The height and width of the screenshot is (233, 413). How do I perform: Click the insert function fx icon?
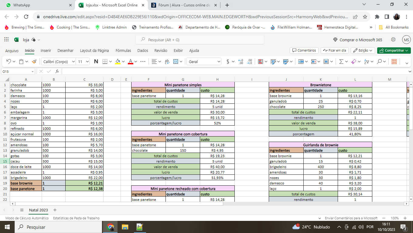pyautogui.click(x=57, y=71)
